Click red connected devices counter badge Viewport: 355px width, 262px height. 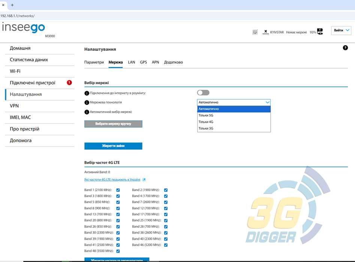coord(69,82)
